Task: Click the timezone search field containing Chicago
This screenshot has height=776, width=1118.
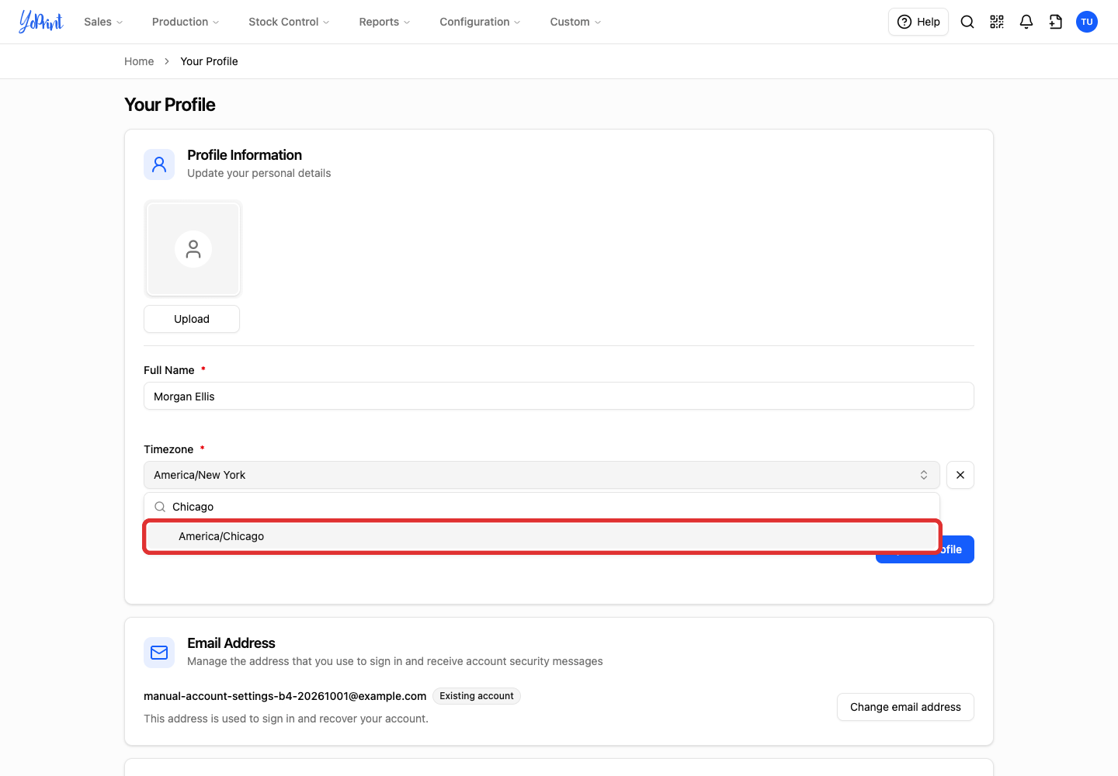Action: [x=542, y=507]
